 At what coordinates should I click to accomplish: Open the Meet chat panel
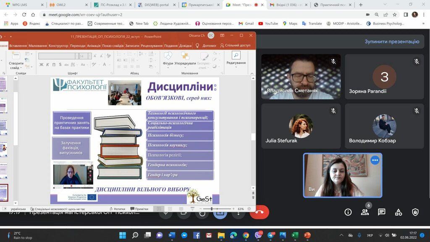[x=381, y=212]
